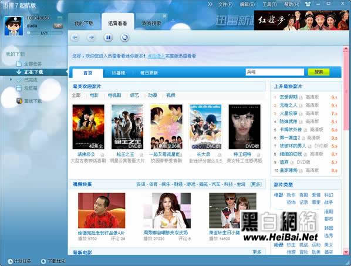Open the skin changer shirt icon
This screenshot has height=266, width=351.
[308, 4]
